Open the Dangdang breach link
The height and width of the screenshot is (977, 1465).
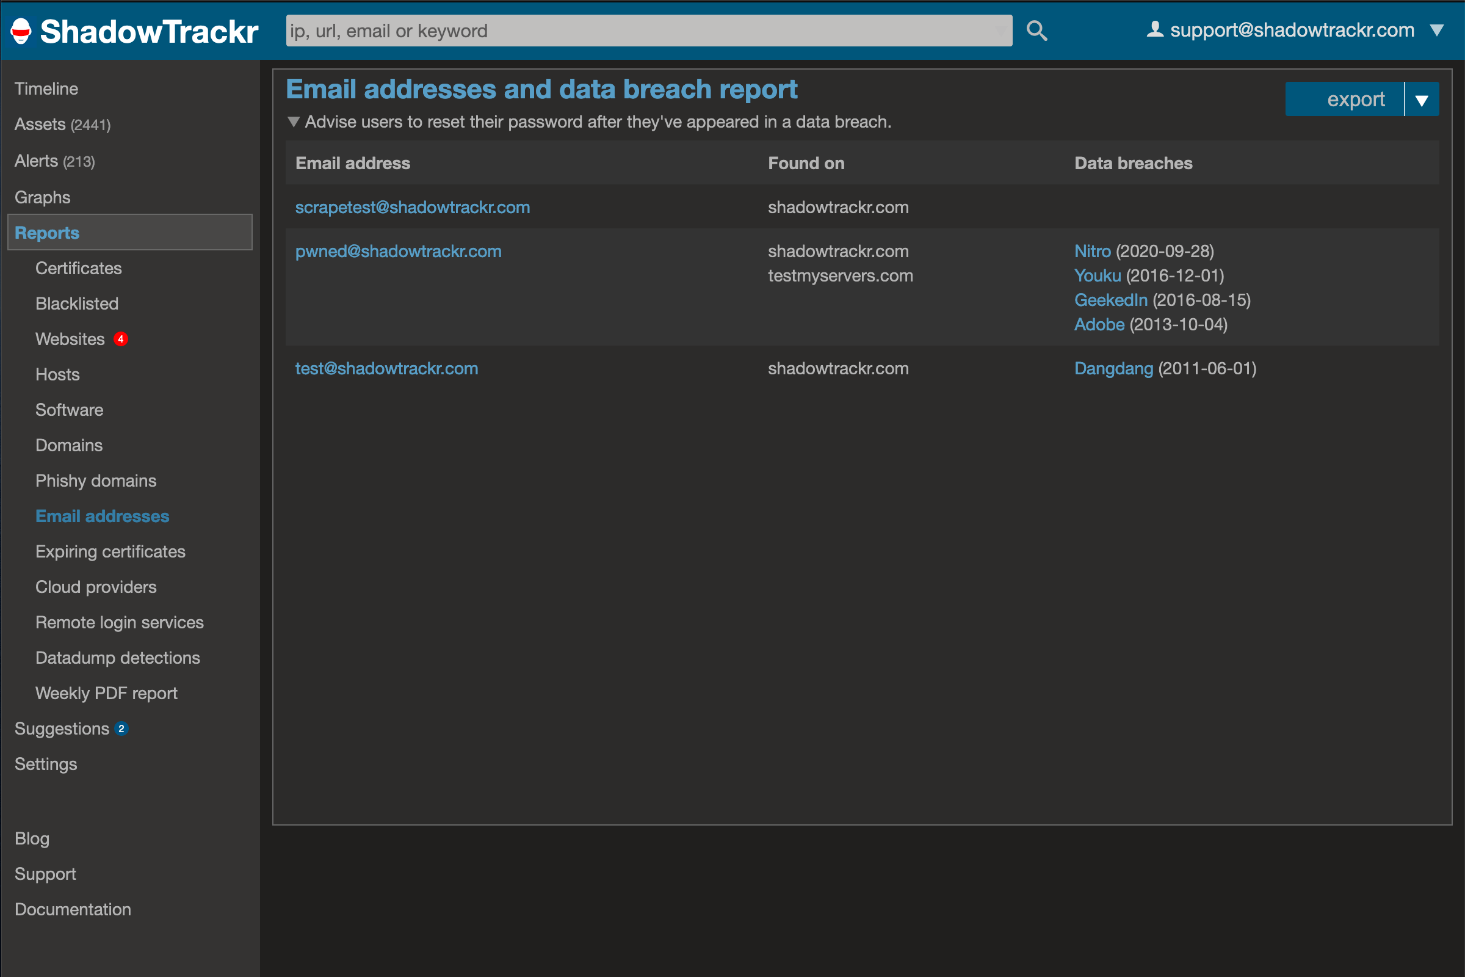1113,368
